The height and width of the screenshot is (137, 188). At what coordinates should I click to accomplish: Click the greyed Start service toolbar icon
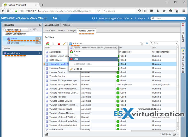click(x=53, y=44)
